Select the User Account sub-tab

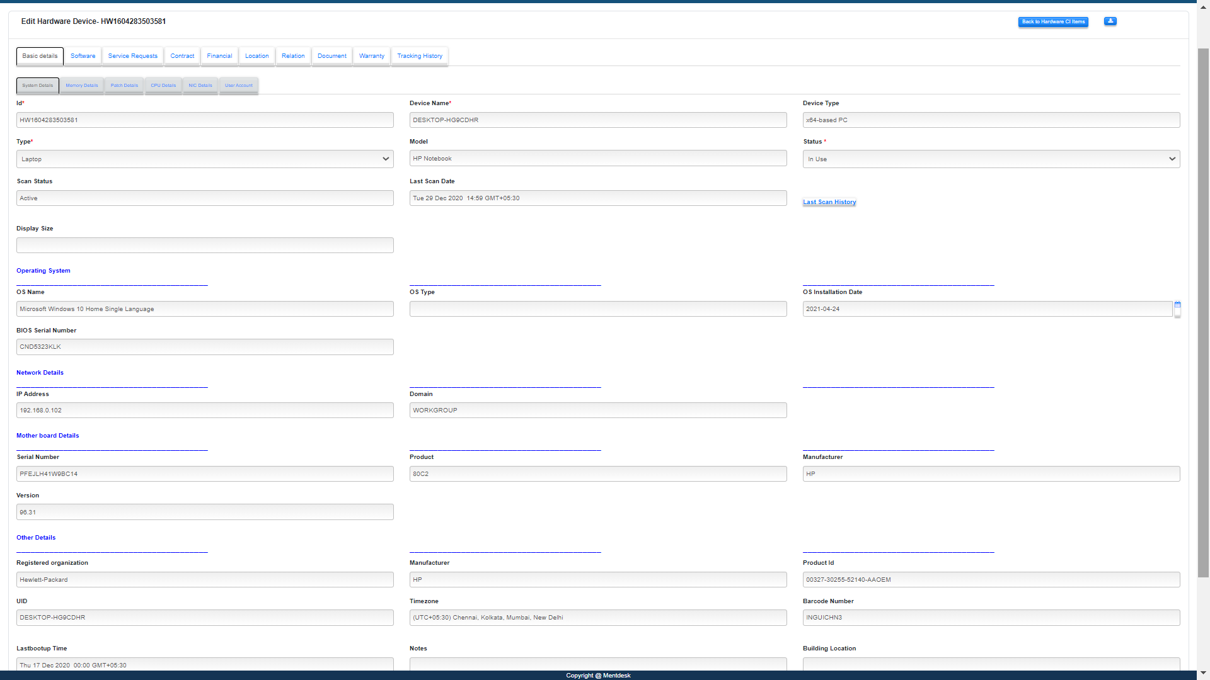click(239, 86)
